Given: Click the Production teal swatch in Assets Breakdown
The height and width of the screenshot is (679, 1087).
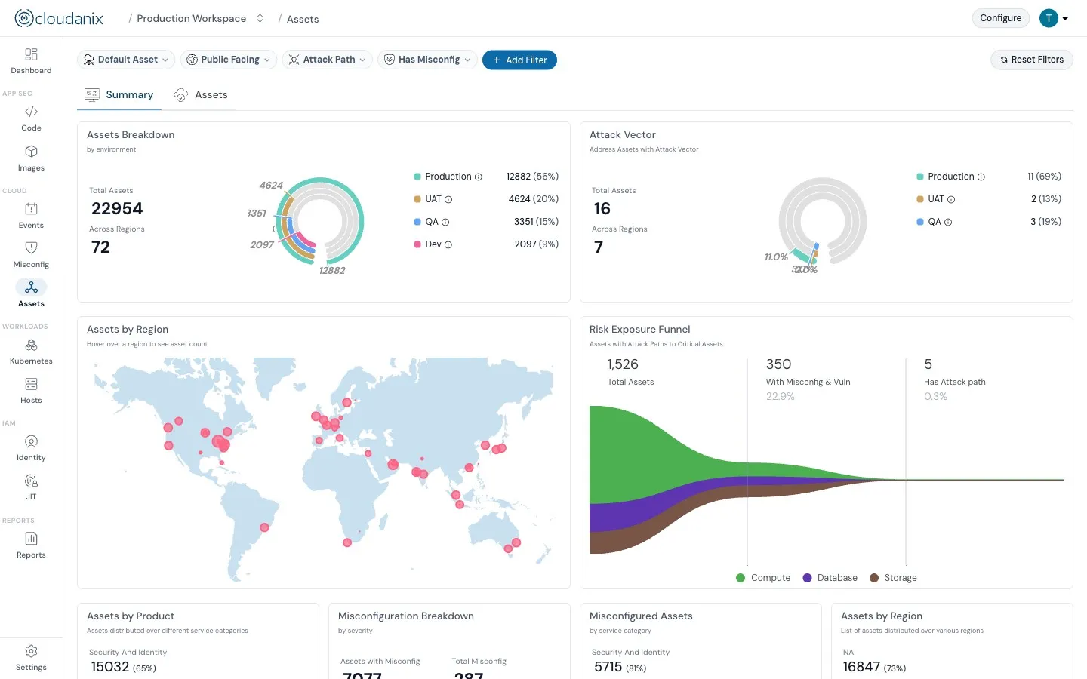Looking at the screenshot, I should (x=417, y=177).
